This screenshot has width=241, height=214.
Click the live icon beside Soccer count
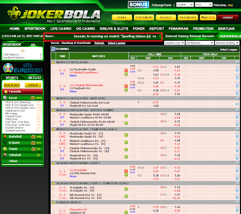[x=33, y=98]
